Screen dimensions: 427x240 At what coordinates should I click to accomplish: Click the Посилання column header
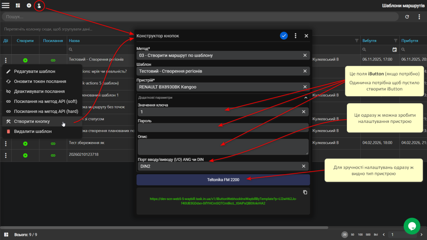click(53, 40)
